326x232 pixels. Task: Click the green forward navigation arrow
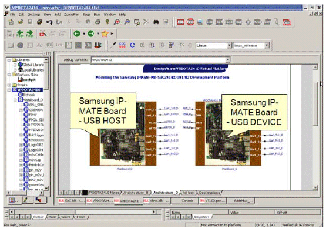click(91, 33)
